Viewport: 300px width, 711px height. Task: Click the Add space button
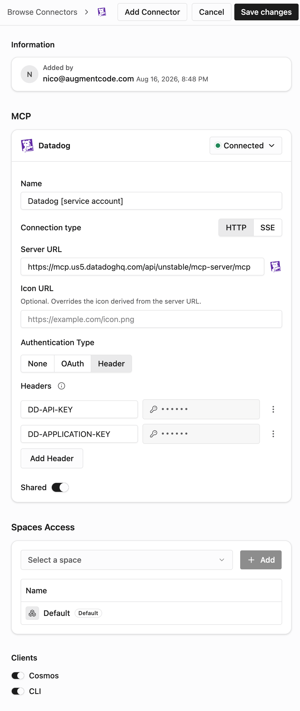click(x=261, y=560)
